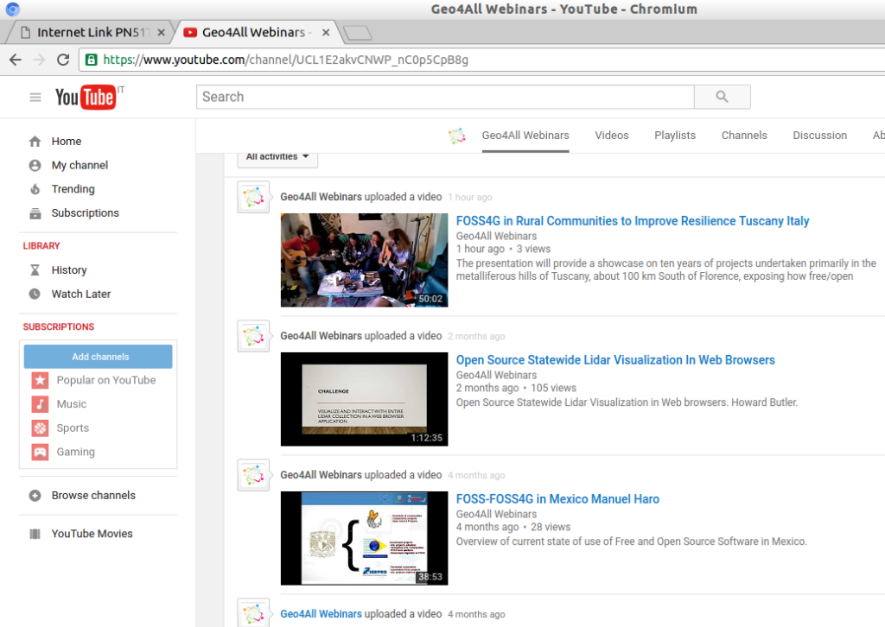Viewport: 885px width, 627px height.
Task: Click the SUBSCRIPTIONS section heading
Action: point(59,327)
